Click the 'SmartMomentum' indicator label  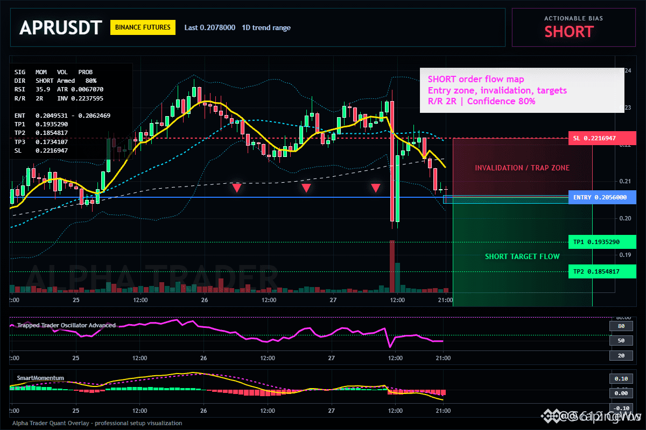(x=40, y=378)
